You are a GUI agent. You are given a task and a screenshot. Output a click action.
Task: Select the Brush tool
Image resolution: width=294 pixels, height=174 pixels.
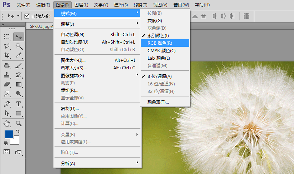[19, 66]
